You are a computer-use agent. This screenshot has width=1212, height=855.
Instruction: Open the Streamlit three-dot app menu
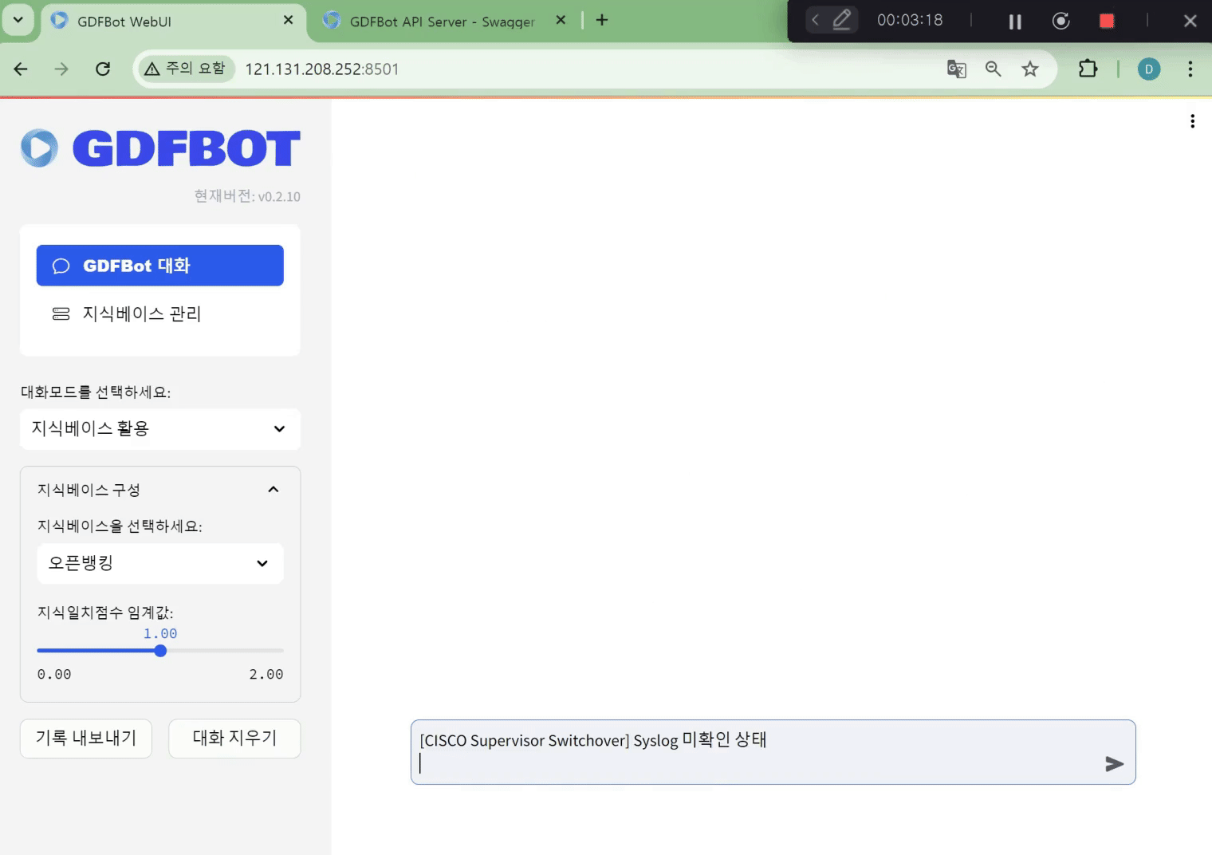coord(1192,121)
